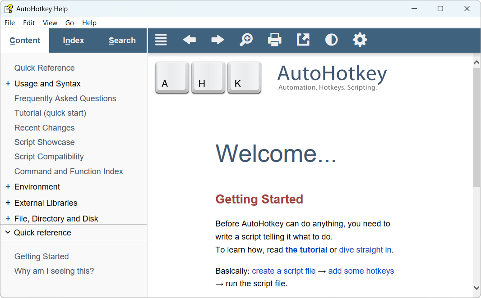Click the scrollbar up arrow
This screenshot has width=481, height=298.
point(476,63)
